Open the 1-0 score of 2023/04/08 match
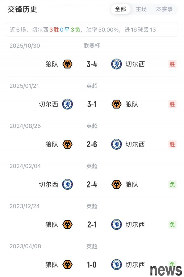184x277 pixels. tap(92, 264)
